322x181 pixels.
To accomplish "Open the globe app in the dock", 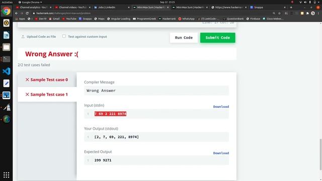I will (x=7, y=119).
